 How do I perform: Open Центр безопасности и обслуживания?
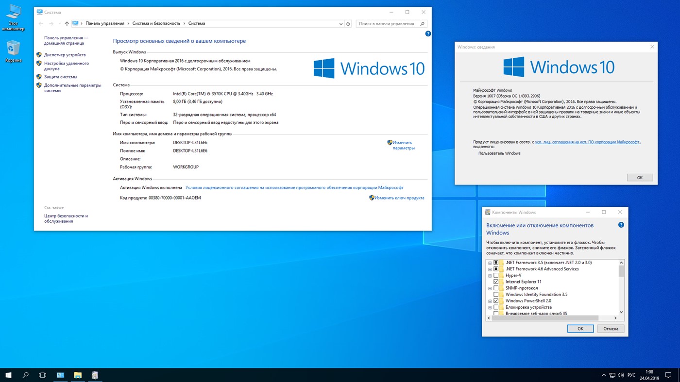click(66, 218)
